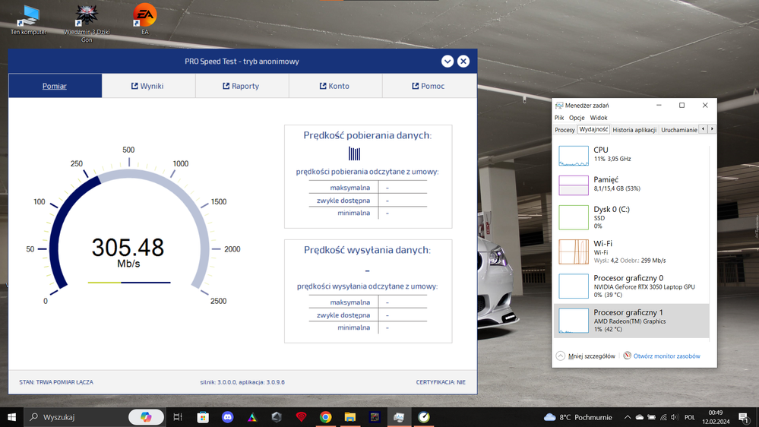759x427 pixels.
Task: Open the Raporty tab
Action: [x=242, y=86]
